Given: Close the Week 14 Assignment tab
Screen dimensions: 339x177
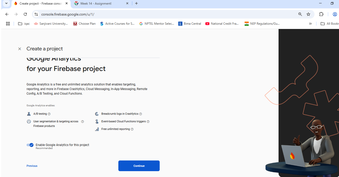Looking at the screenshot, I should [x=128, y=4].
